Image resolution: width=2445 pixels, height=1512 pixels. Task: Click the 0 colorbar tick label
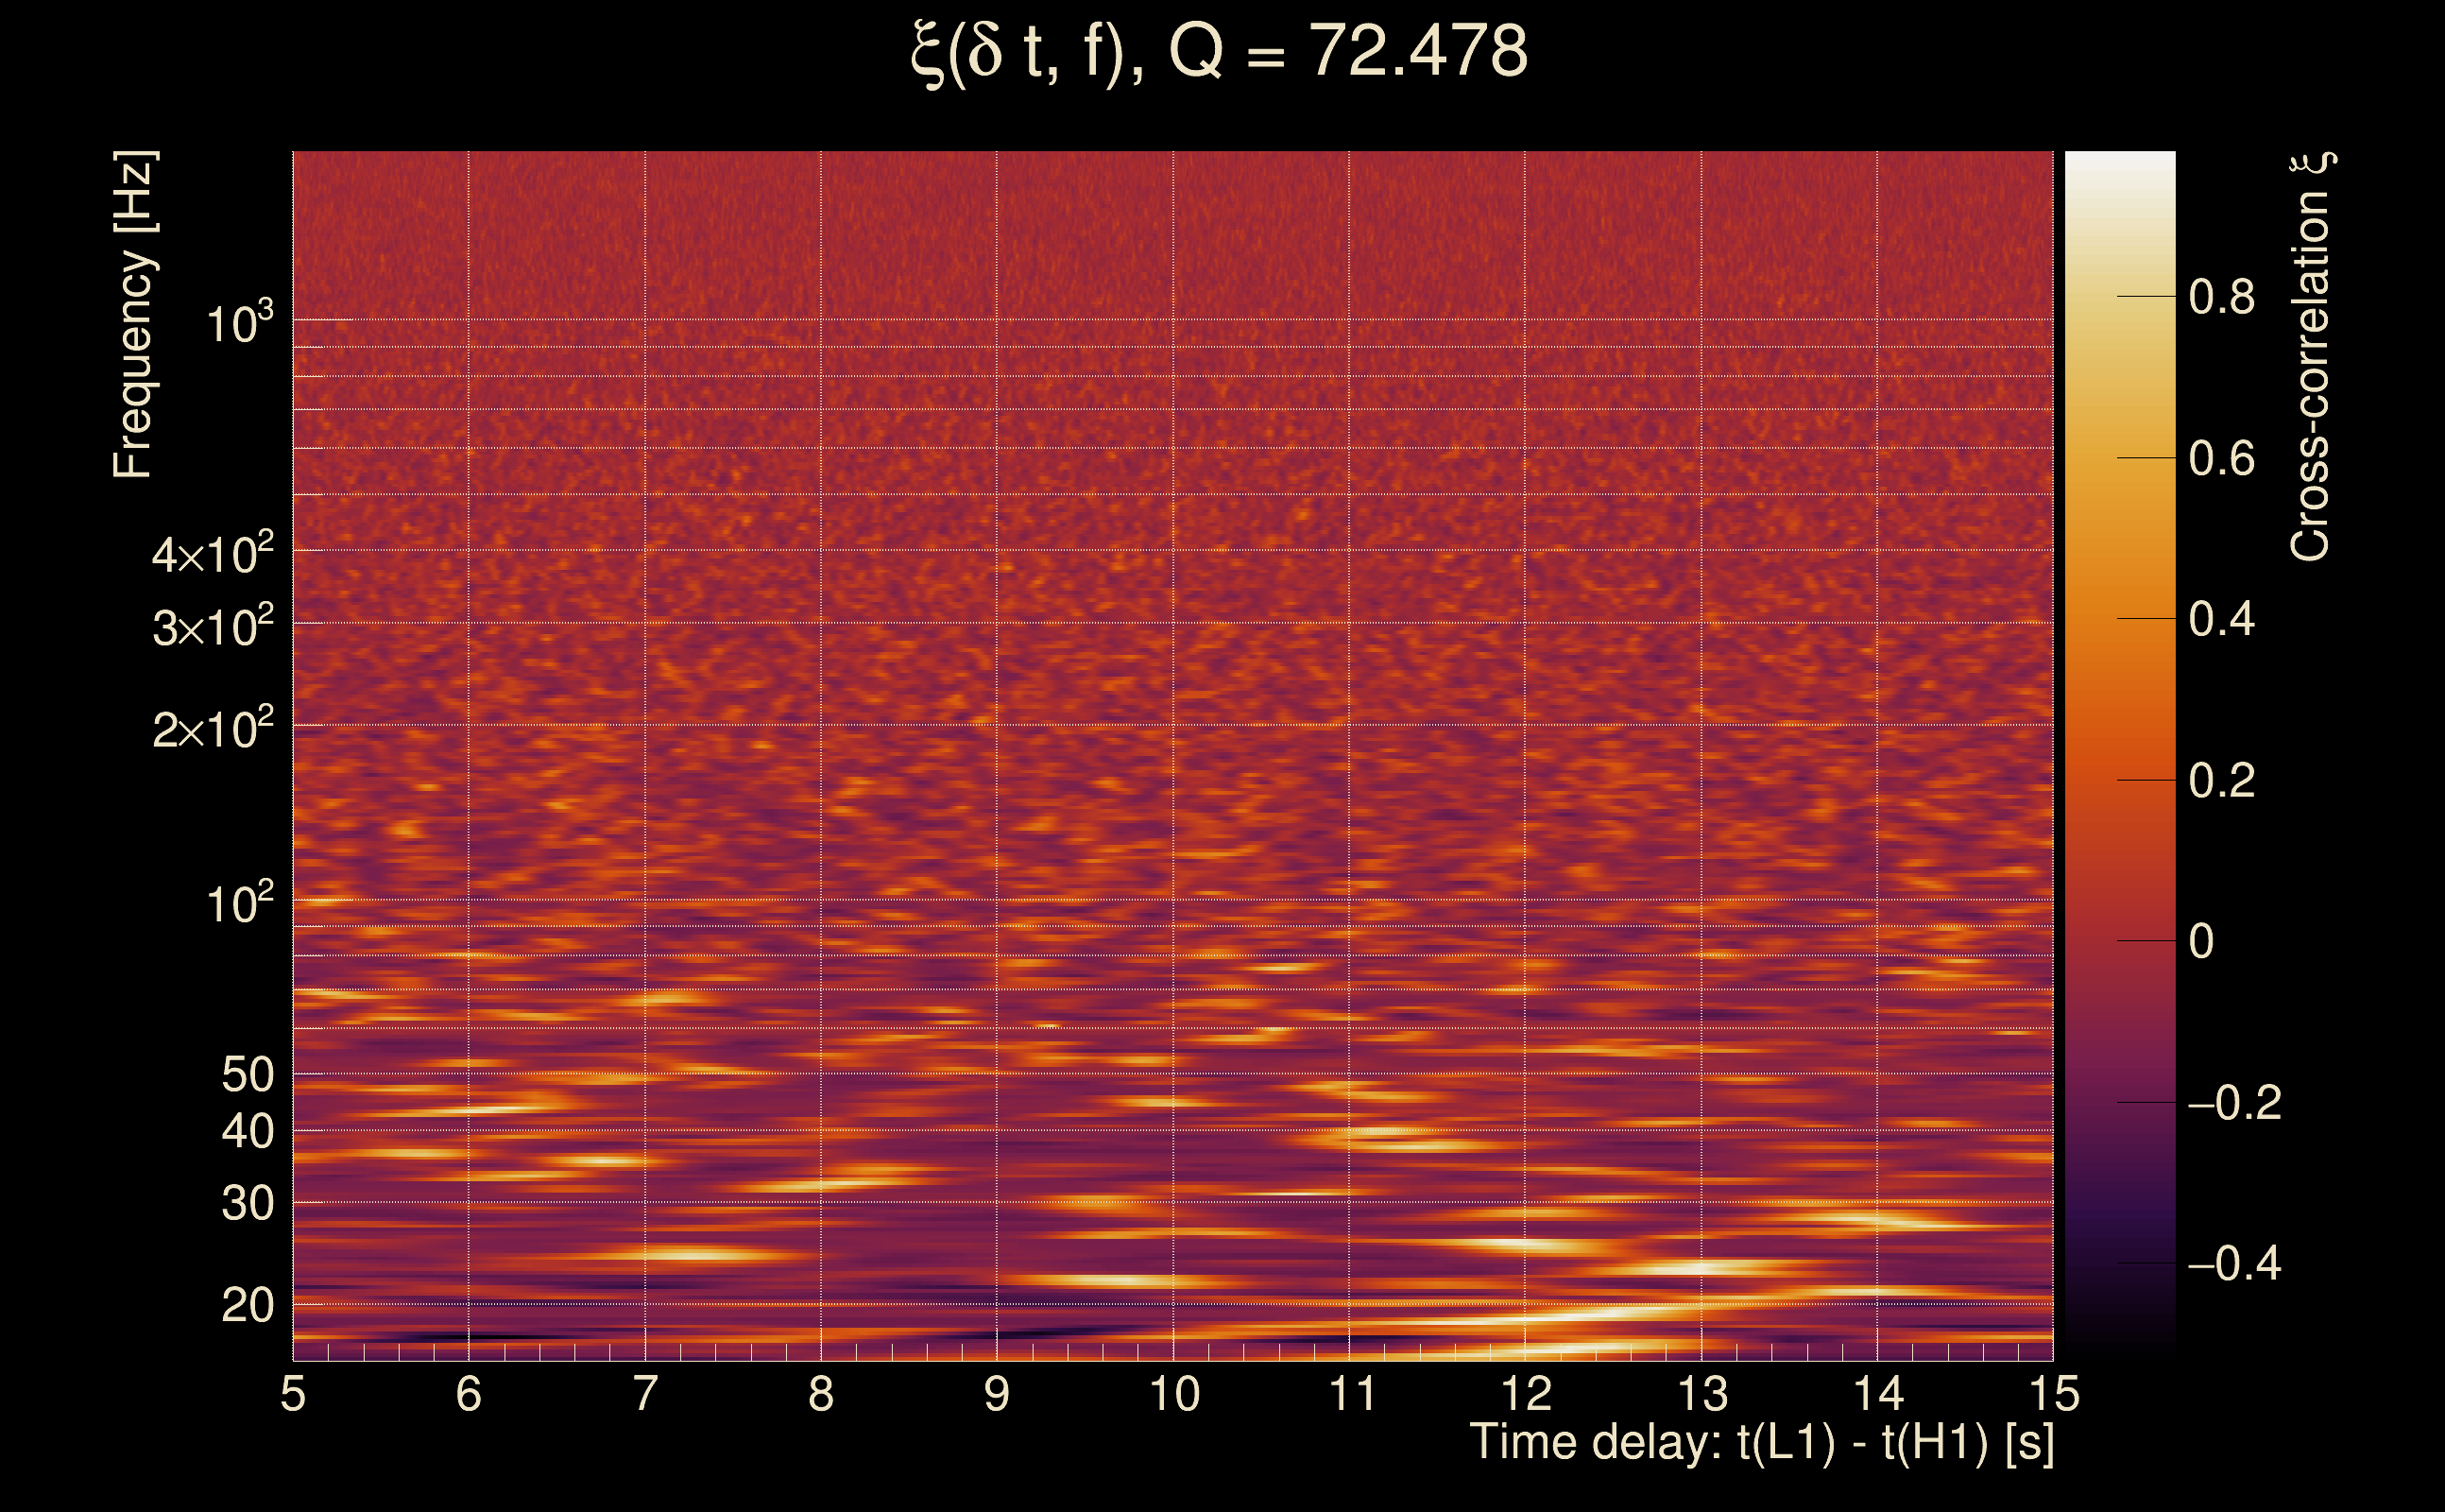[x=2201, y=941]
